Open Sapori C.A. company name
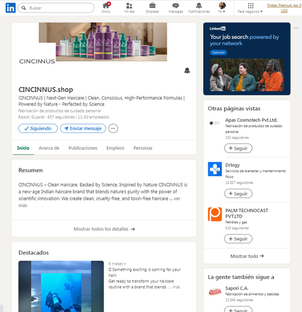This screenshot has height=312, width=302. pos(236,288)
